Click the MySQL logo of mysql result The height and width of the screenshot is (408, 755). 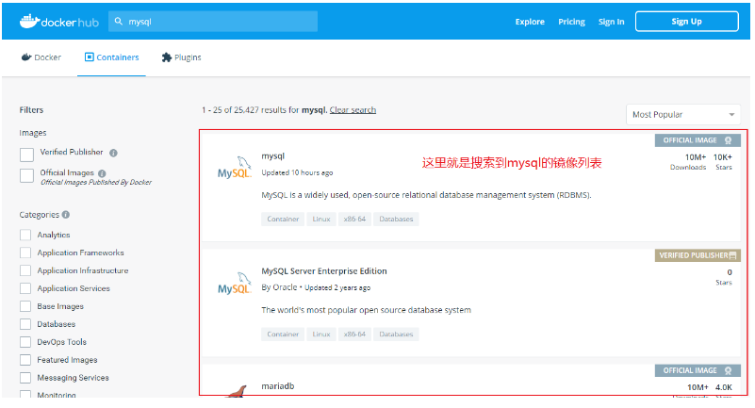(x=235, y=168)
